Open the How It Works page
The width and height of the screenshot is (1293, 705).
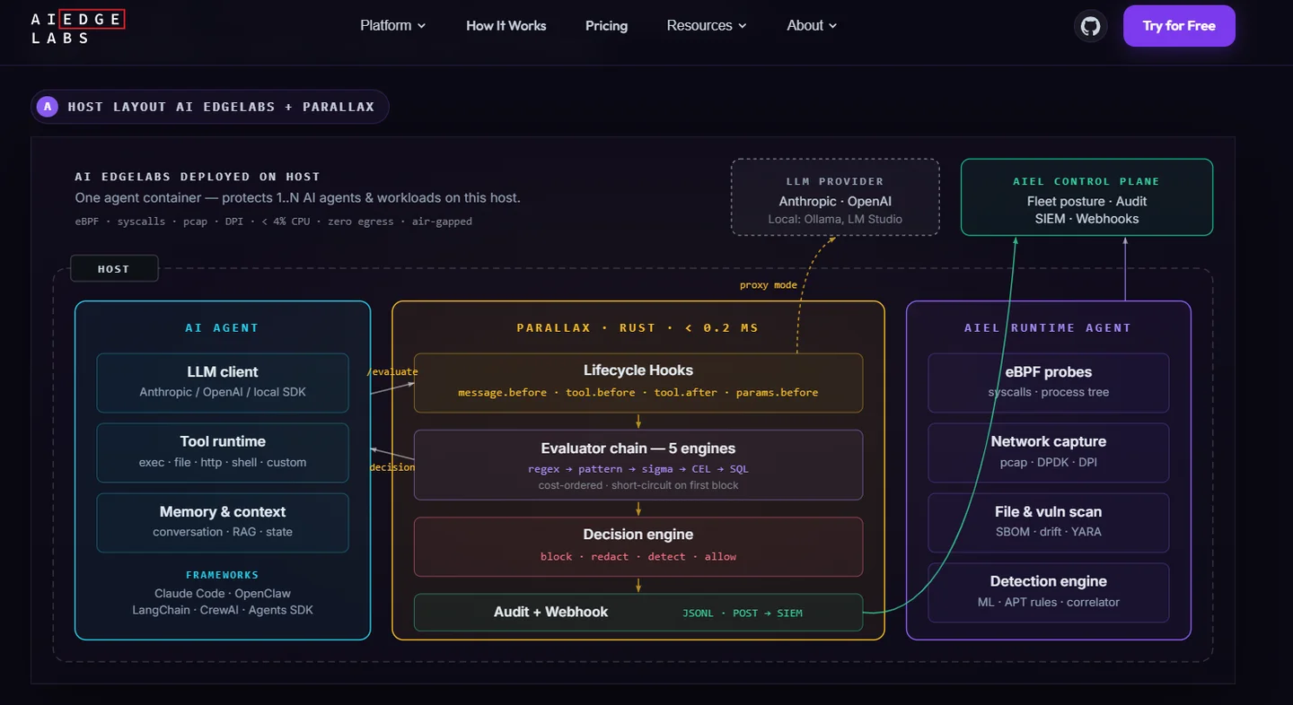tap(506, 26)
